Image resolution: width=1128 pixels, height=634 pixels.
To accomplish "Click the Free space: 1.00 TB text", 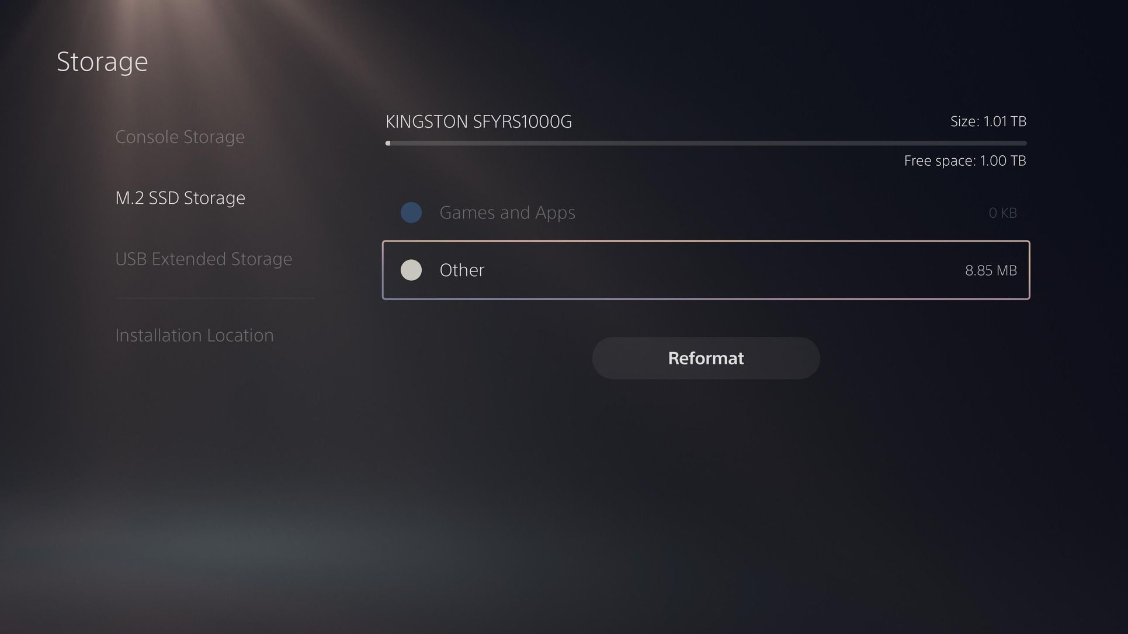I will coord(965,161).
